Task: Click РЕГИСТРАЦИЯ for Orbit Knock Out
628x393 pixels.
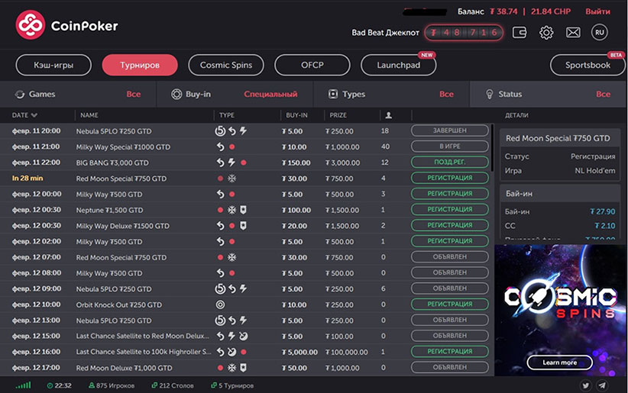Action: tap(450, 304)
